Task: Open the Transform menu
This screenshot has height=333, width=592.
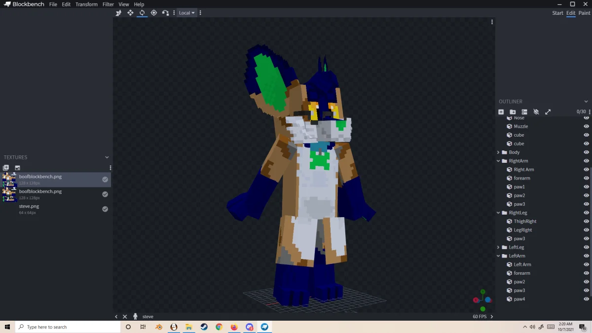Action: point(86,4)
